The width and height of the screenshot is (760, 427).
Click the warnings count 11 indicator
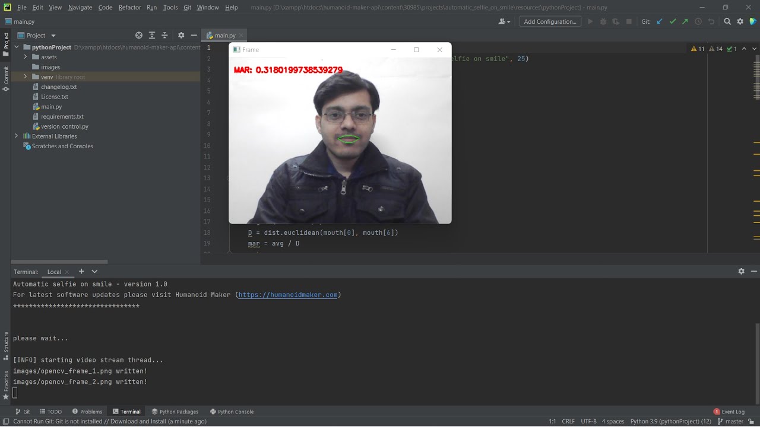point(698,49)
